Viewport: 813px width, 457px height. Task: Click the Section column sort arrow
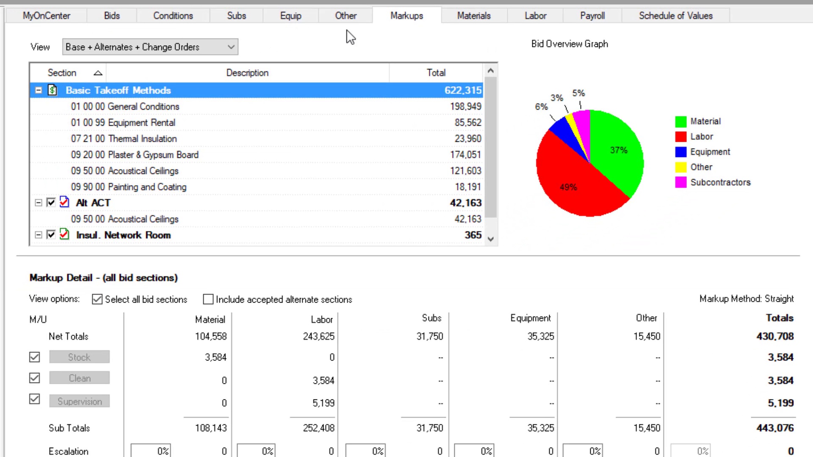98,73
